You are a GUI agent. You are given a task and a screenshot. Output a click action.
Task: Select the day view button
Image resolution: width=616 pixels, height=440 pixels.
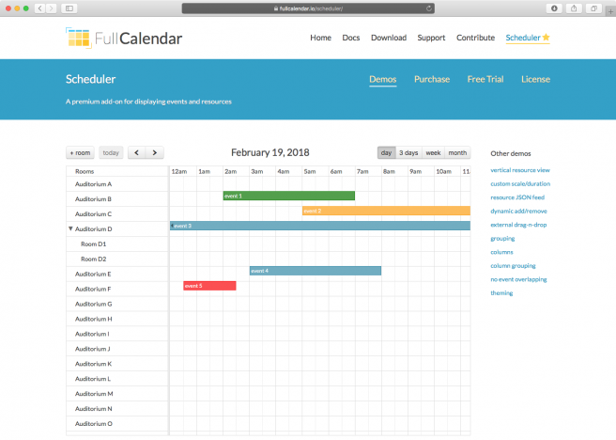386,152
